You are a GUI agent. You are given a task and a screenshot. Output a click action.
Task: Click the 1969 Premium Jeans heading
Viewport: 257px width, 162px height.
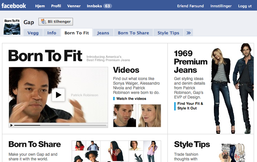(191, 62)
